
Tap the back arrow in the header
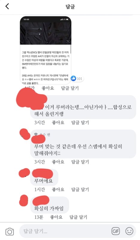pyautogui.click(x=7, y=6)
